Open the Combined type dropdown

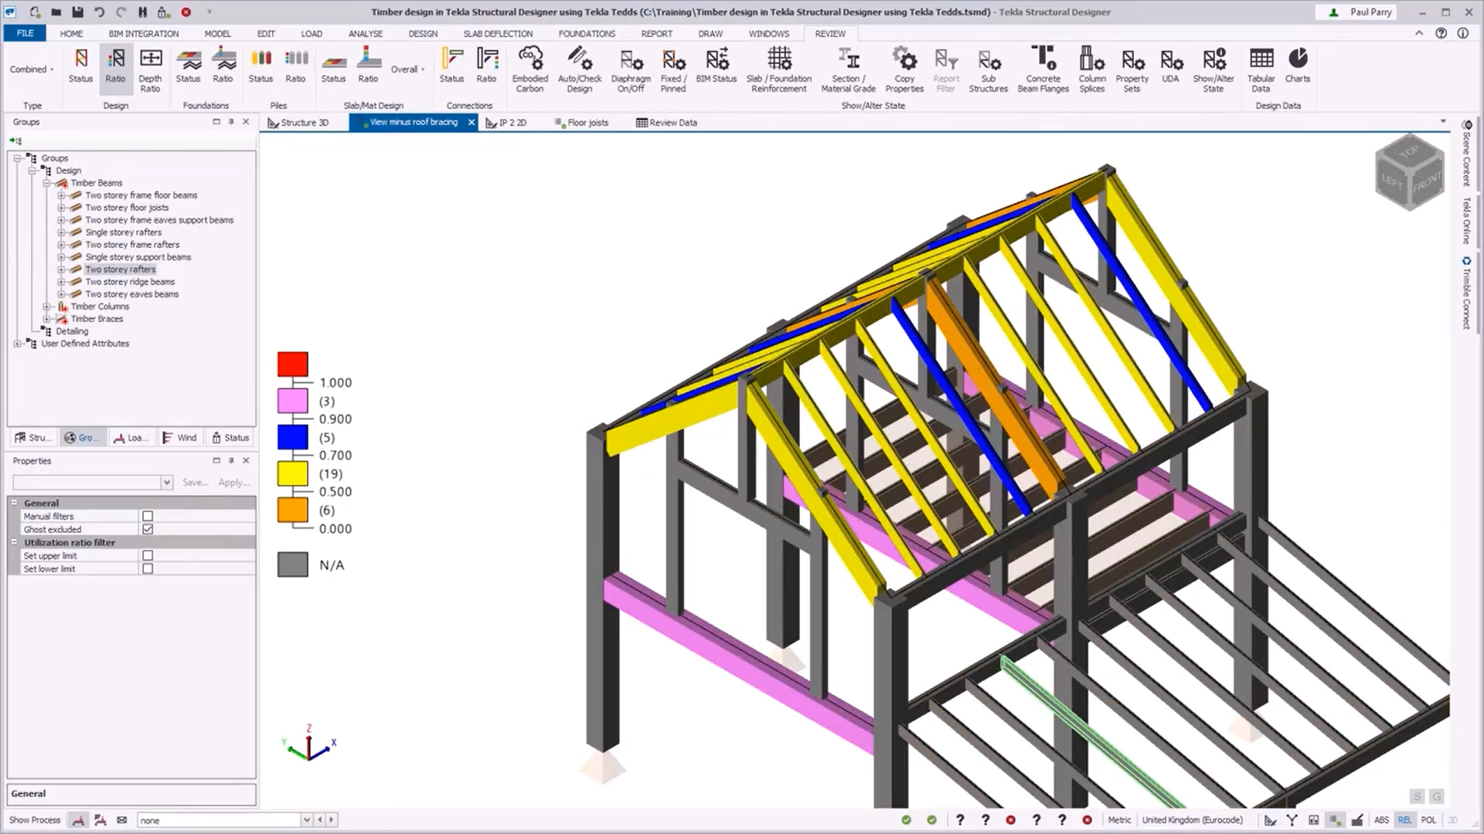pyautogui.click(x=32, y=69)
